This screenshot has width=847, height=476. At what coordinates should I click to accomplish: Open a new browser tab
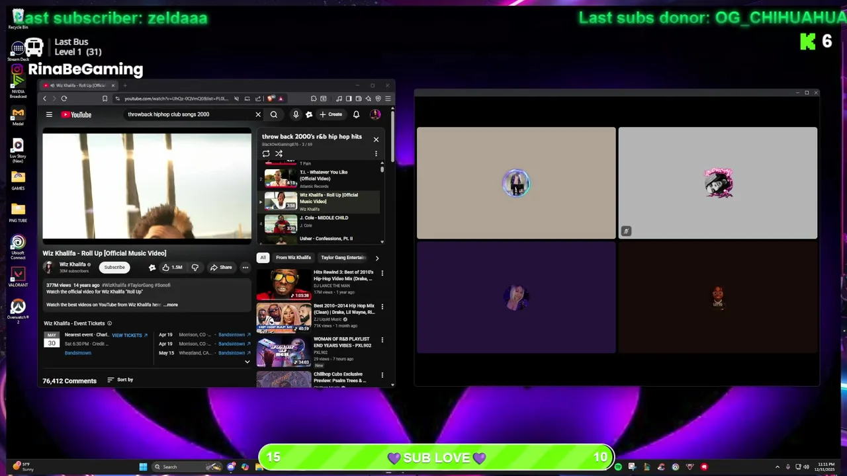(124, 85)
